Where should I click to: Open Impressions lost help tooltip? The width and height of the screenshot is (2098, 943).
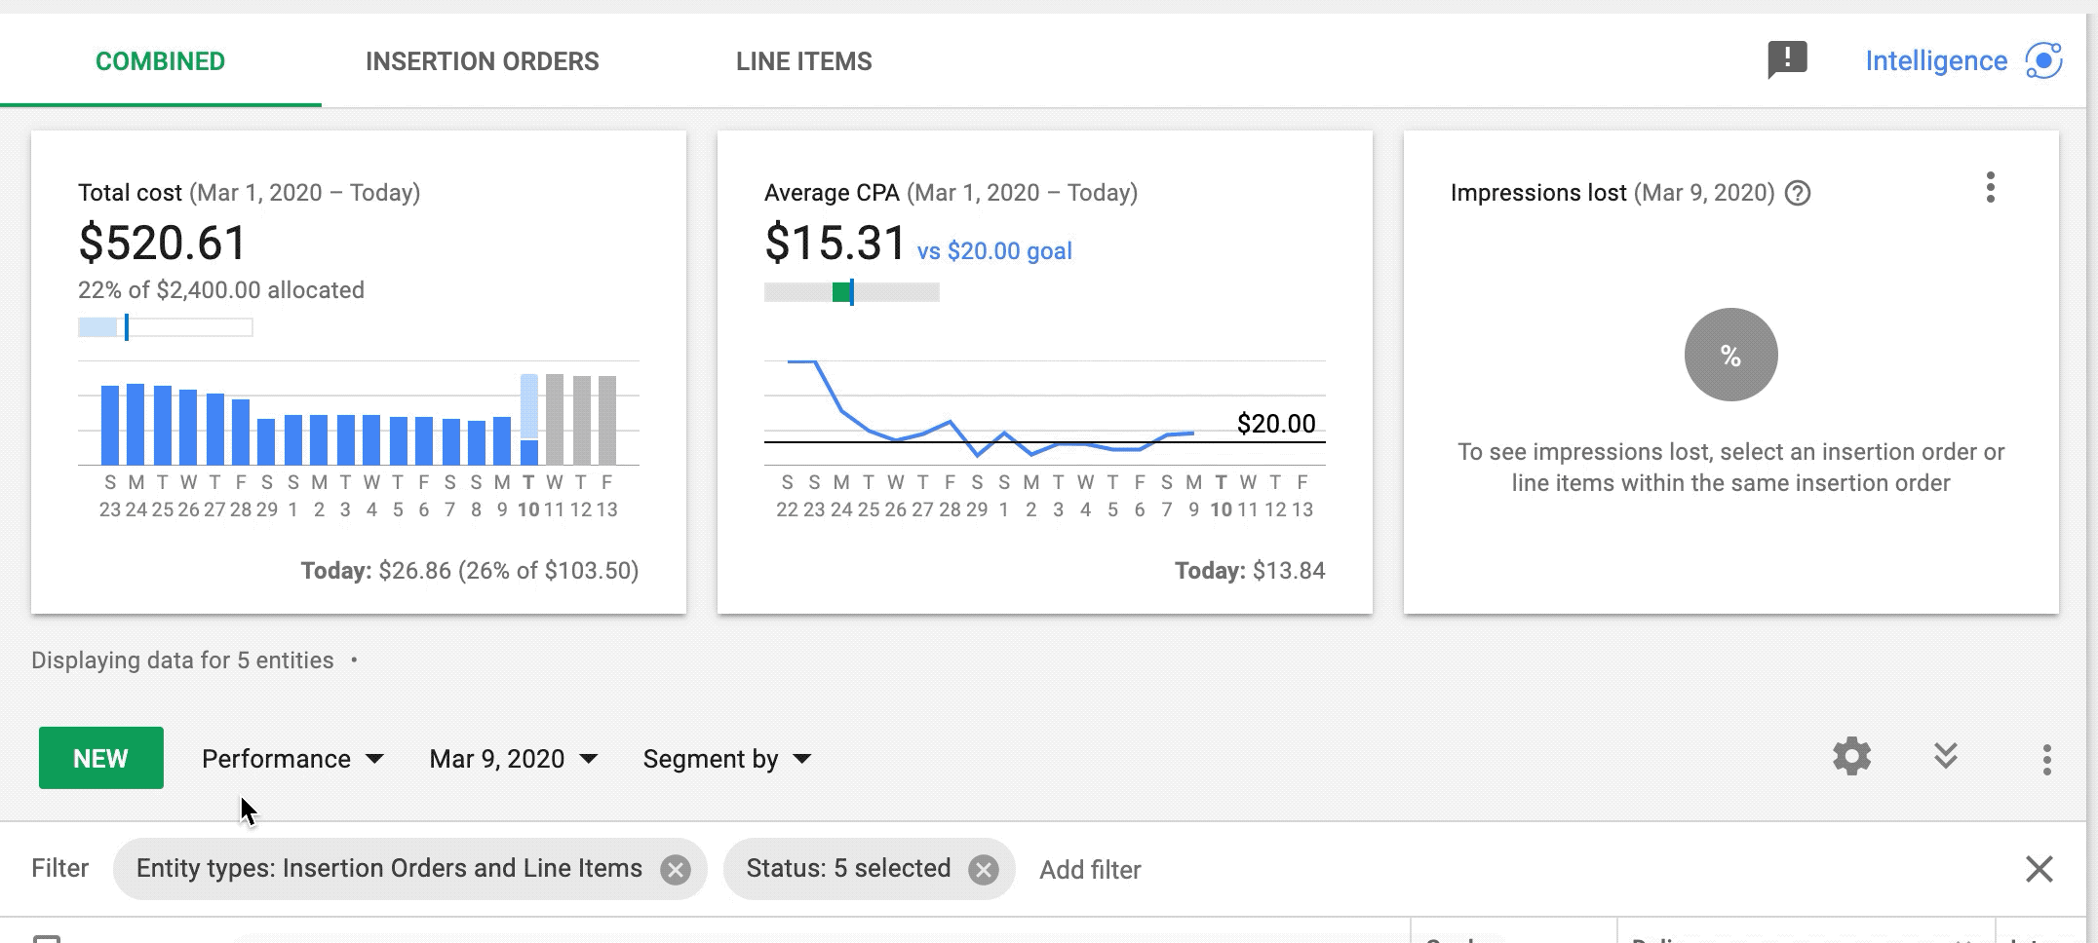[1798, 193]
